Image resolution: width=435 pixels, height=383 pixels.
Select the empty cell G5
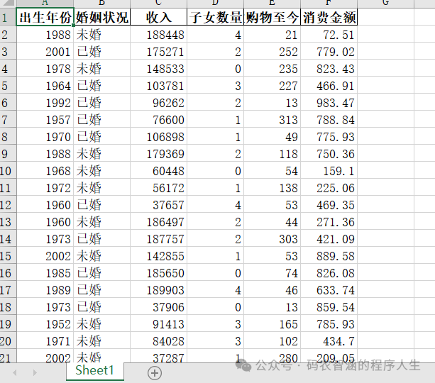pyautogui.click(x=385, y=86)
